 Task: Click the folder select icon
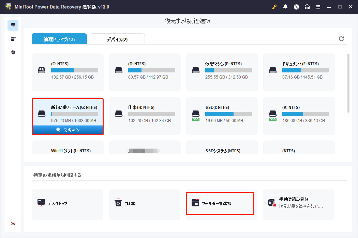(x=195, y=203)
